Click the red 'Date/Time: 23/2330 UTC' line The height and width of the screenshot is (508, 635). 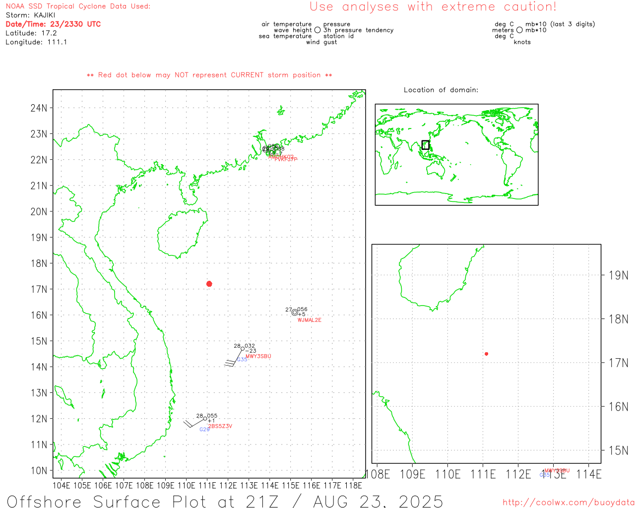point(53,24)
